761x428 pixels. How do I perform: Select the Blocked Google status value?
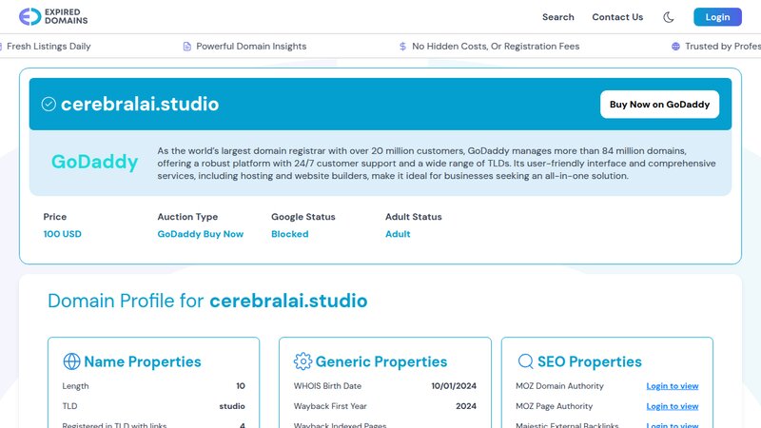click(290, 234)
